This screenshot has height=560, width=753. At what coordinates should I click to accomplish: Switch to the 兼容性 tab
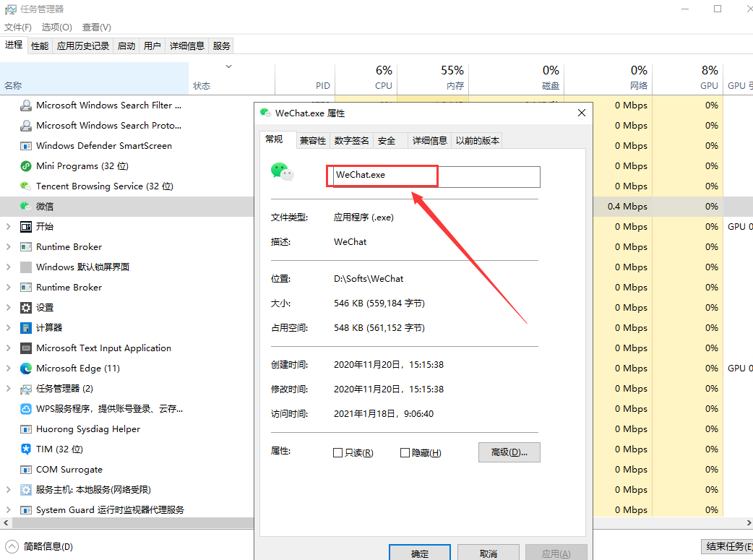tap(312, 140)
